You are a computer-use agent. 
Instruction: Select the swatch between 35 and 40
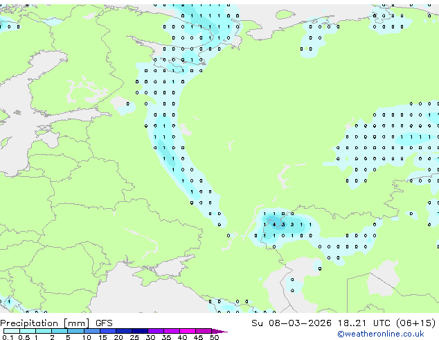coord(172,331)
